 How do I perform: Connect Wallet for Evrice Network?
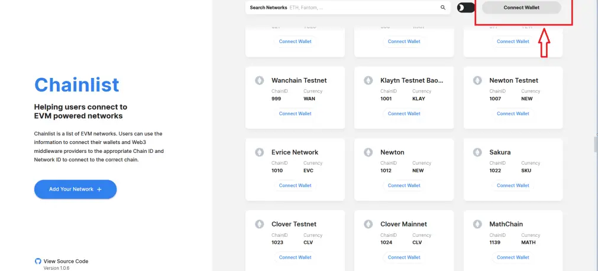click(x=295, y=185)
